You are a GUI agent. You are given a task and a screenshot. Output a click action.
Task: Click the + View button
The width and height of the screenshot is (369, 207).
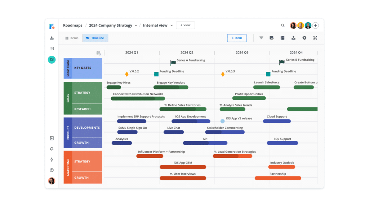coord(186,25)
